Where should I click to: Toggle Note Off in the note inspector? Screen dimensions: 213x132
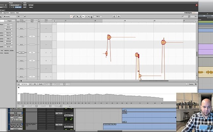click(8, 44)
